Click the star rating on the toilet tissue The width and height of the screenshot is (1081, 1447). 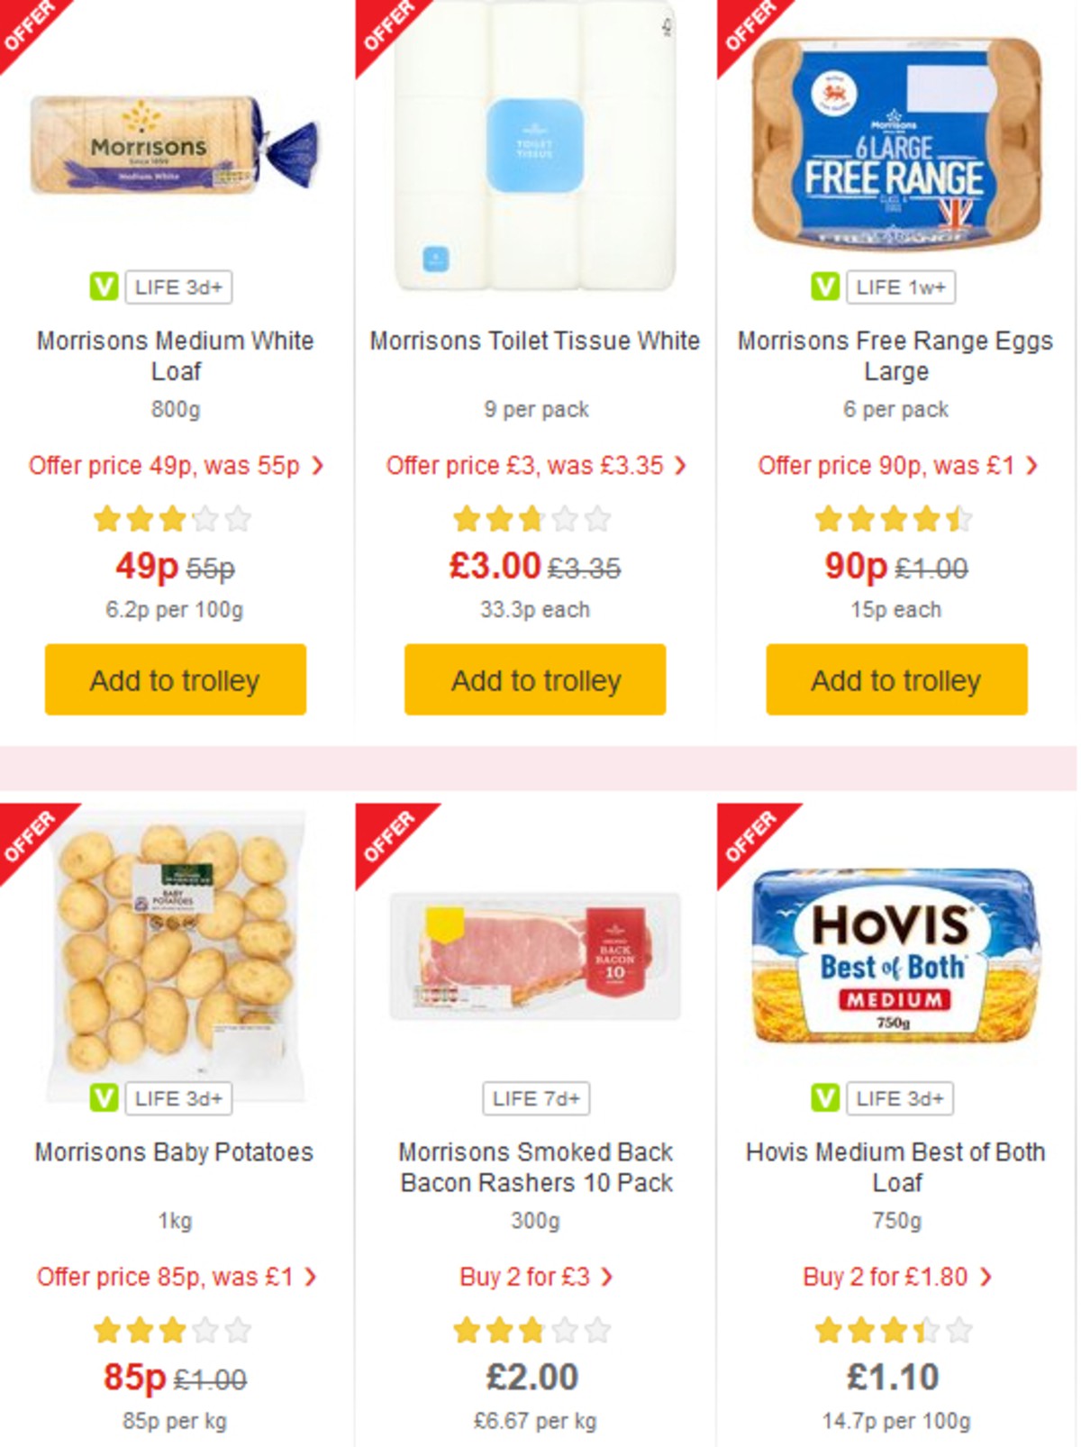click(x=534, y=519)
